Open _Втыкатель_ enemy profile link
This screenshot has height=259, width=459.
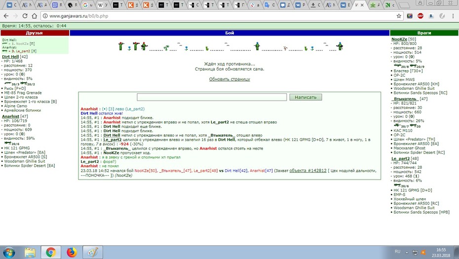tap(405, 99)
